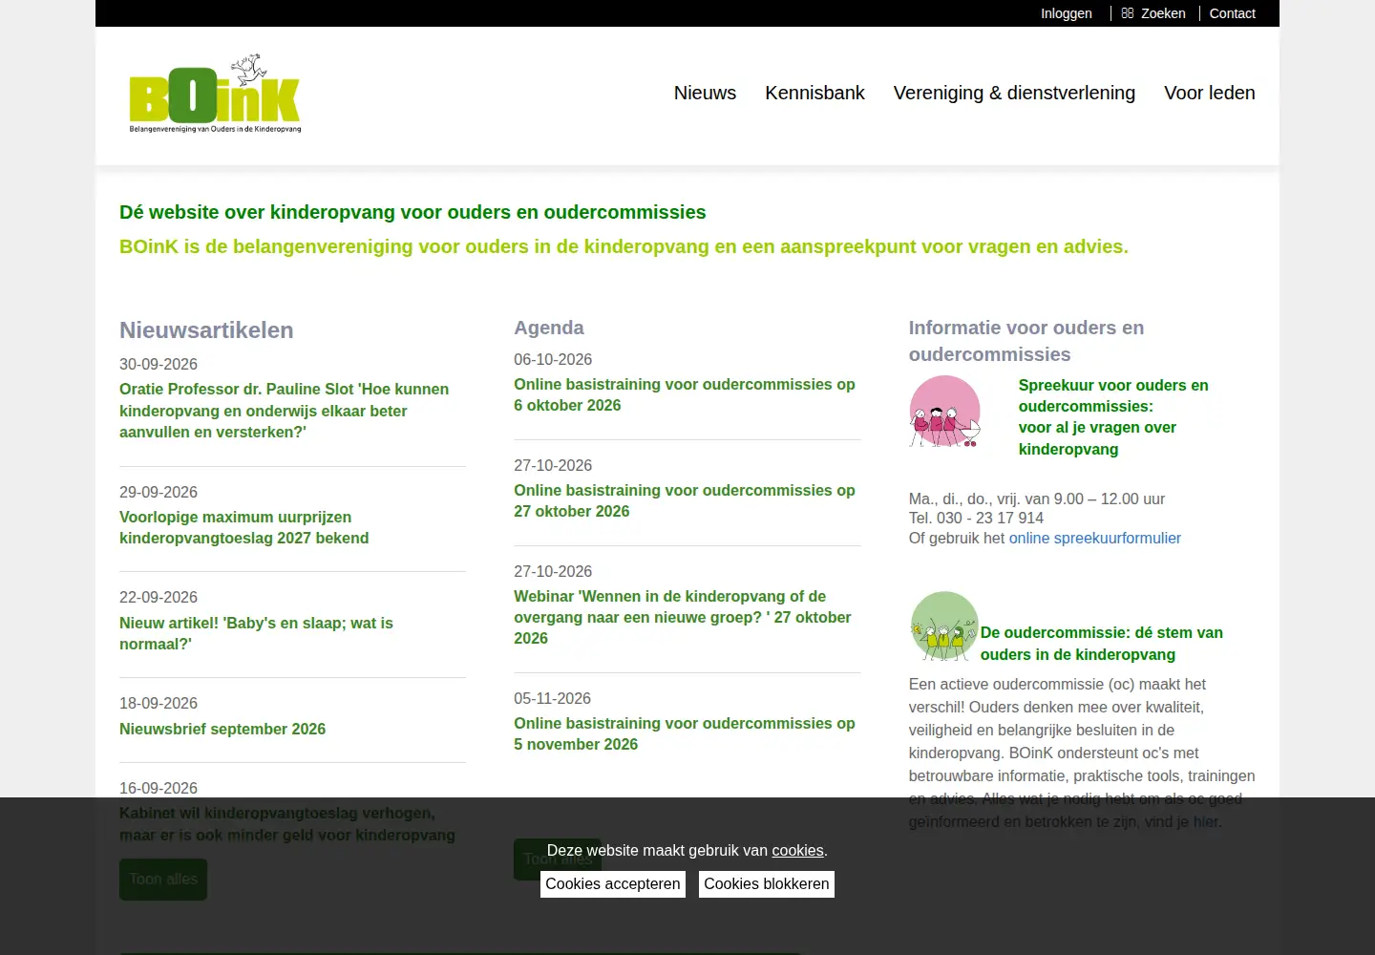Click the search icon beside Zoeken

click(x=1128, y=13)
